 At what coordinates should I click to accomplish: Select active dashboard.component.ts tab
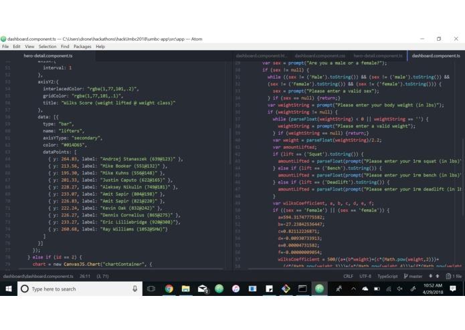[x=436, y=55]
